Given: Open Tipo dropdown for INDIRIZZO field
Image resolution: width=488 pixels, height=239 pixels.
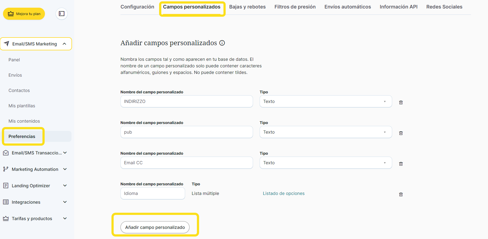Looking at the screenshot, I should coord(325,101).
